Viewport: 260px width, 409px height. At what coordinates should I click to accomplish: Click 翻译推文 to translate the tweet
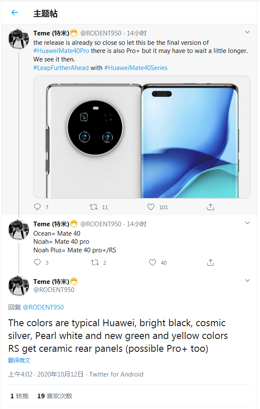19,360
